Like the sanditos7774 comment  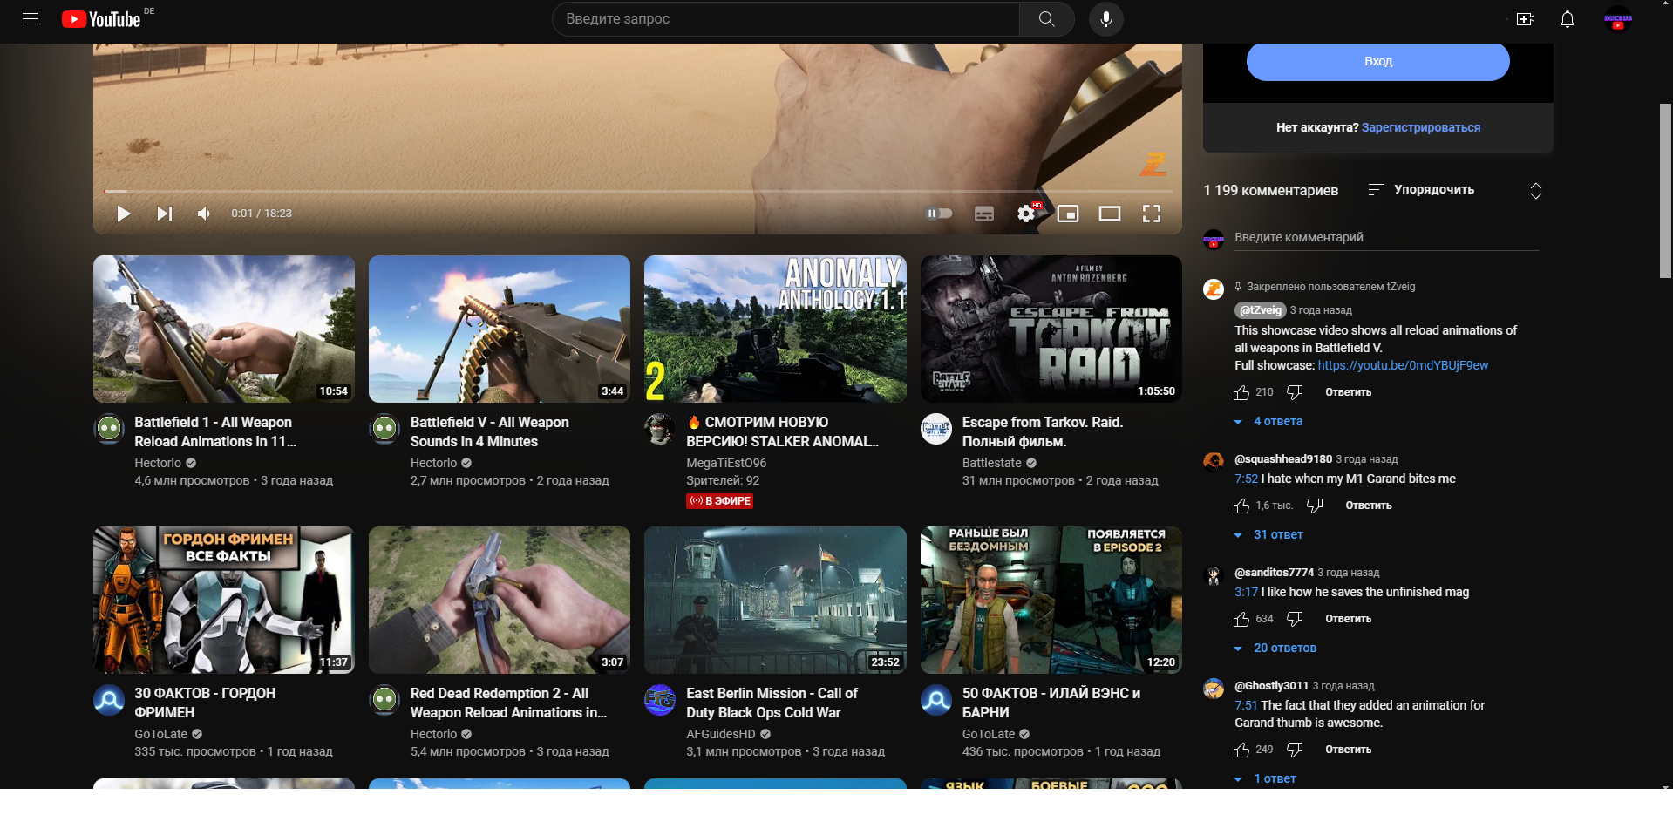(1241, 620)
